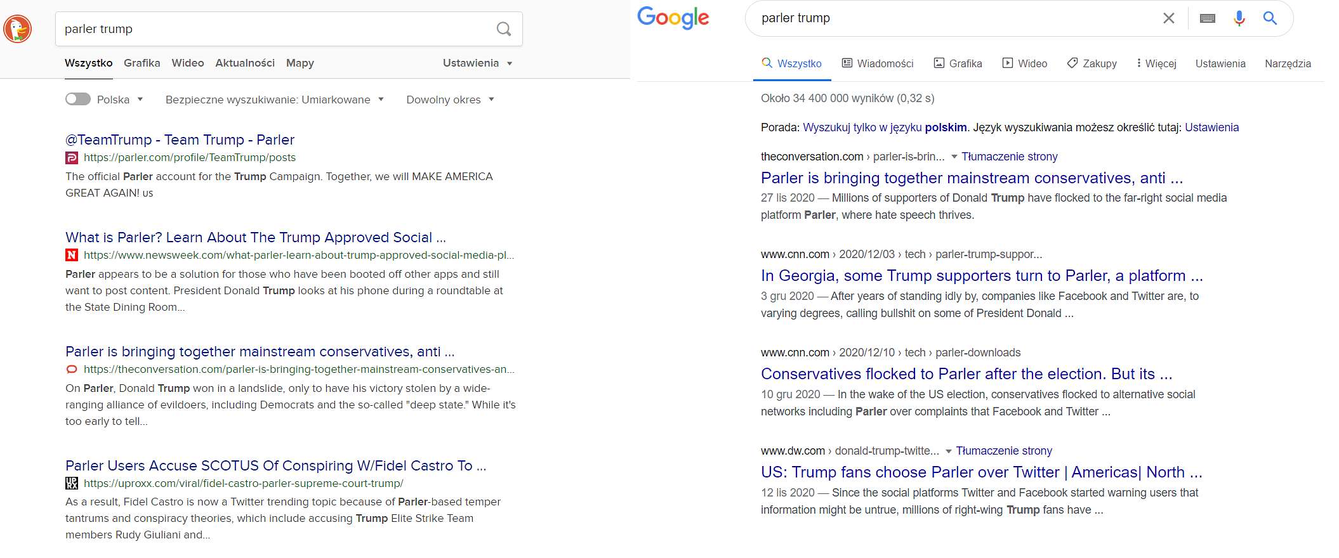
Task: Click the '12 lis 2020' result date
Action: [788, 493]
